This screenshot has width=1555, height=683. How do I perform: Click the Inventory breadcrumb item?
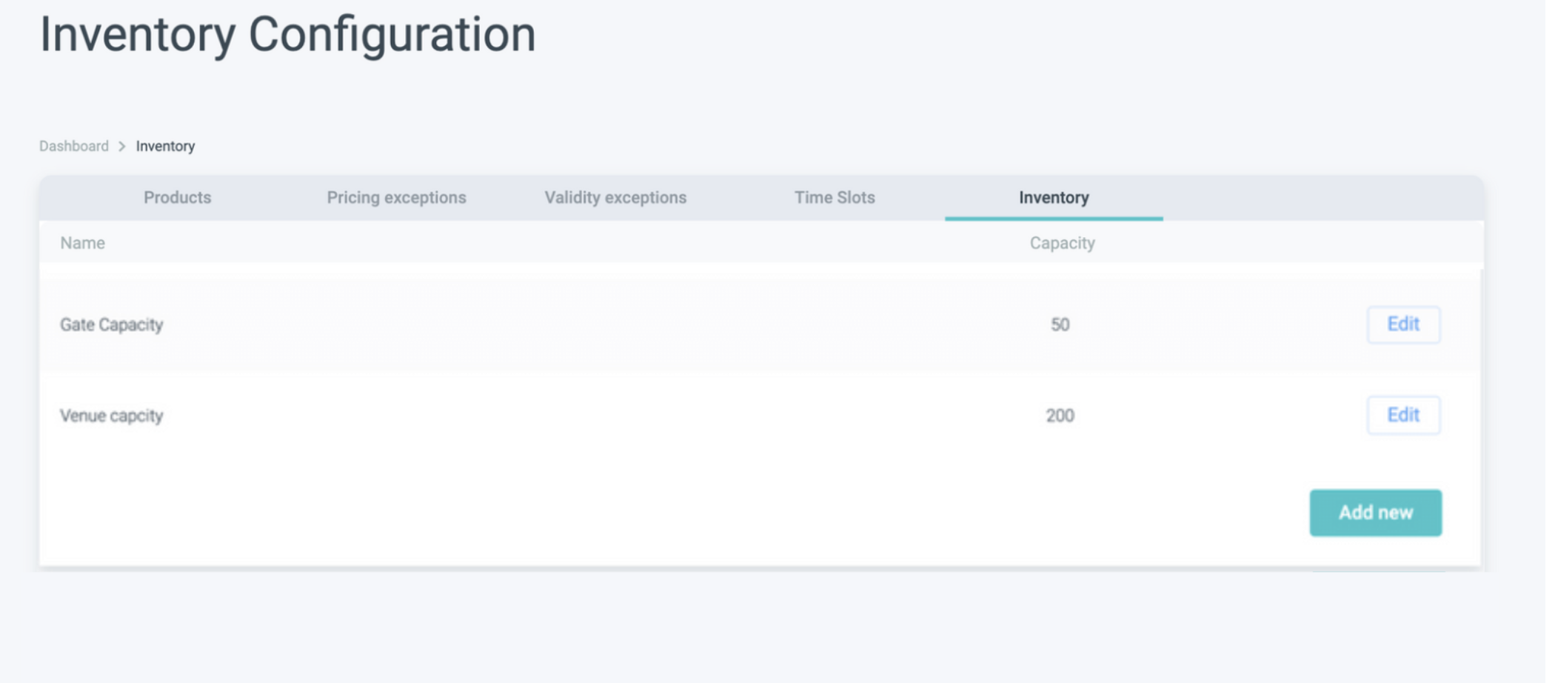click(x=165, y=146)
